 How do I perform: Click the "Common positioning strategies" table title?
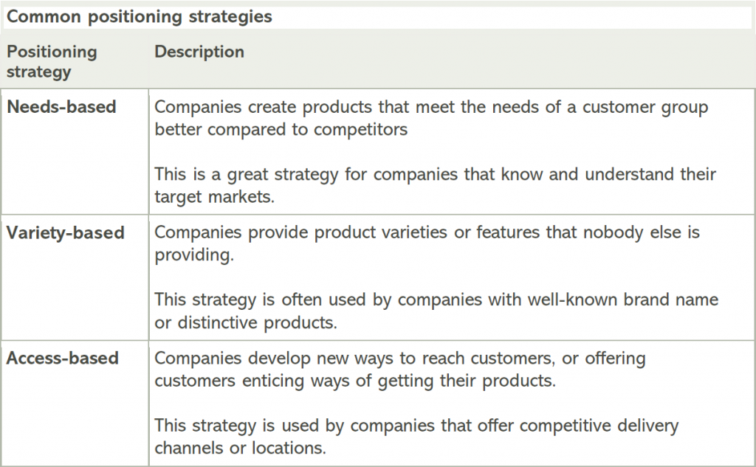click(140, 17)
